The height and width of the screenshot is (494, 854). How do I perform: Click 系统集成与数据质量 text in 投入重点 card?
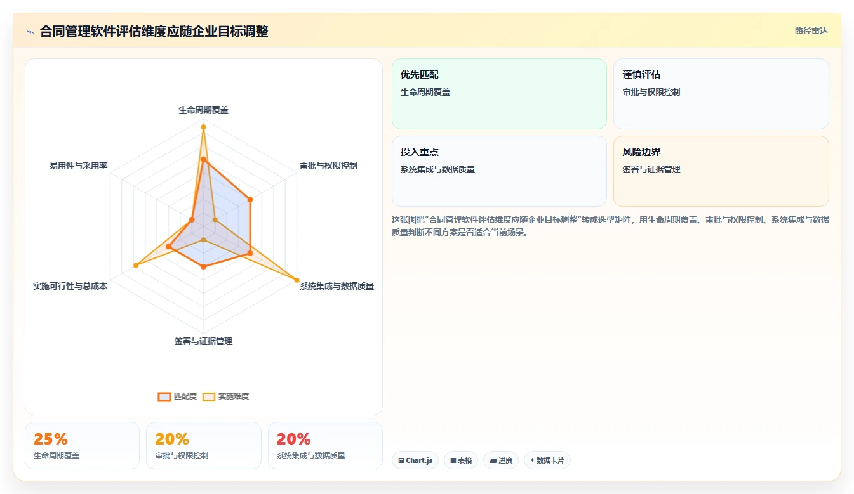click(x=437, y=169)
